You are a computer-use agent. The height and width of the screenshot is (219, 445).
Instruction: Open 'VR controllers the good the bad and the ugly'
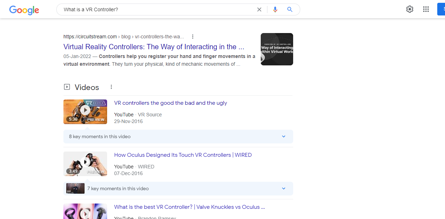171,103
